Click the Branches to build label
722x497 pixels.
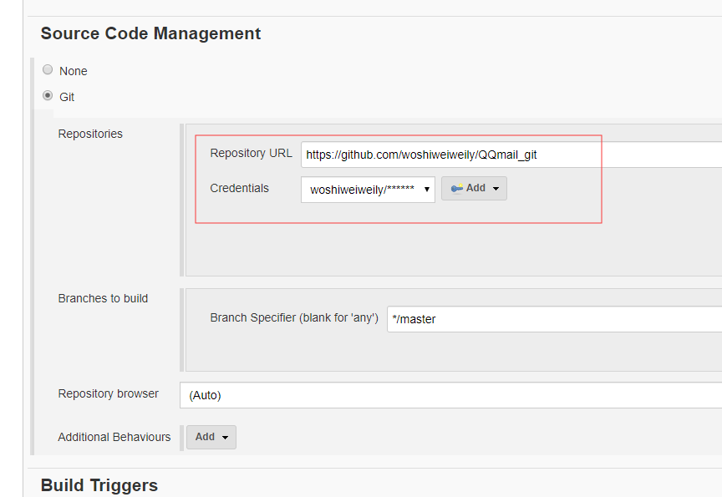(x=103, y=299)
